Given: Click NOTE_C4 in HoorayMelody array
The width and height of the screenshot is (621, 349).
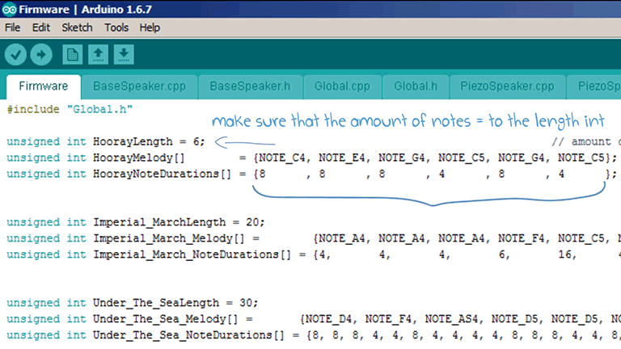Looking at the screenshot, I should (282, 158).
